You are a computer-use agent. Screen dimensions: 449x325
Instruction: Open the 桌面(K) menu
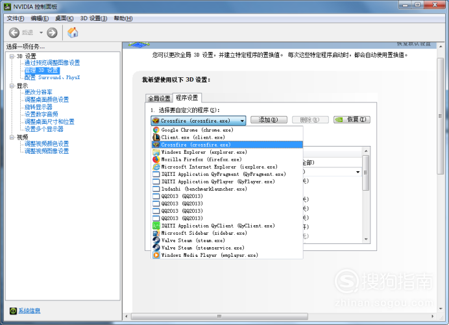coord(64,18)
